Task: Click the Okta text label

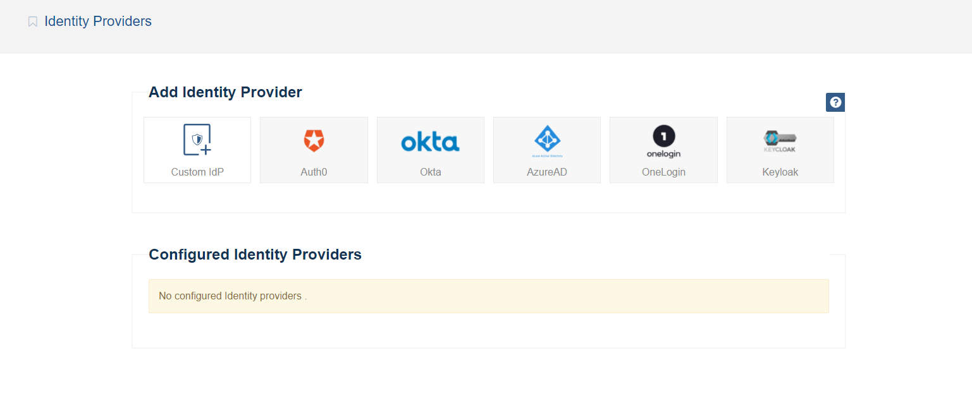Action: 430,172
